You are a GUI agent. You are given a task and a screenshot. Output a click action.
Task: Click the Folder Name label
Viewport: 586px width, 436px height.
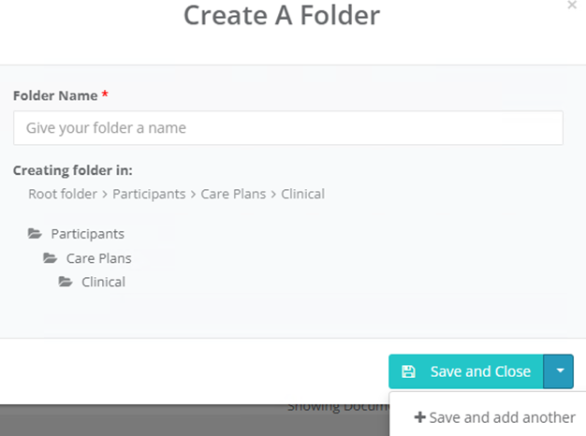tap(55, 95)
